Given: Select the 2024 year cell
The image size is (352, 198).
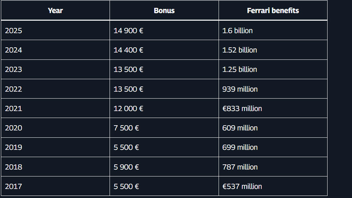Looking at the screenshot, I should point(14,50).
